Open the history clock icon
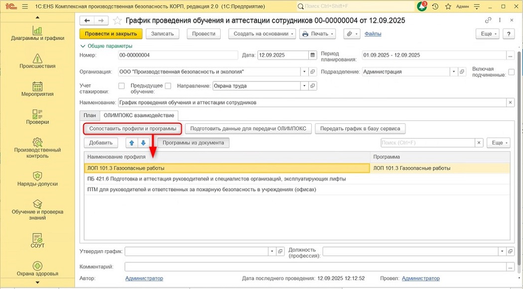The width and height of the screenshot is (523, 289). point(435,6)
